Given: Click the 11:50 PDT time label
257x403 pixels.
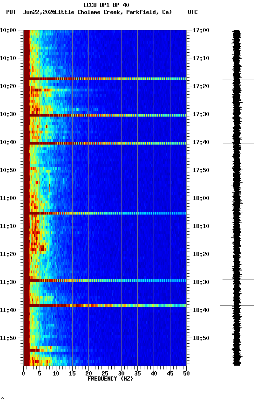Looking at the screenshot, I should tap(8, 339).
